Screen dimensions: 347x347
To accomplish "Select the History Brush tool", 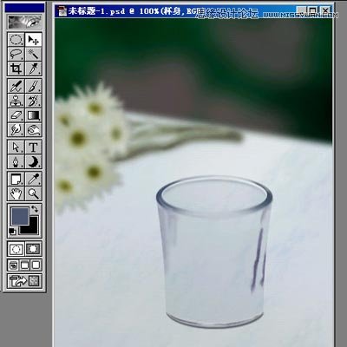I will pyautogui.click(x=33, y=101).
